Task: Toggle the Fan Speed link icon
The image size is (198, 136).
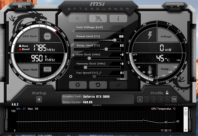Action: [100, 73]
